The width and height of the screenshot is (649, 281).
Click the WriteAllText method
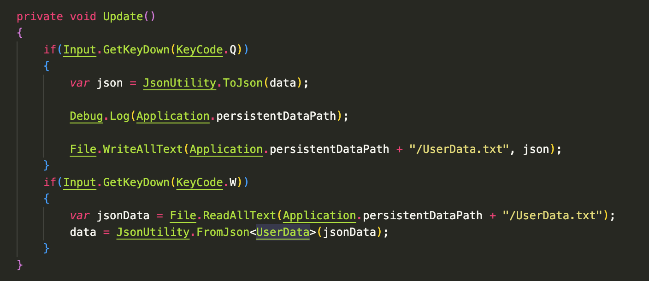[143, 149]
